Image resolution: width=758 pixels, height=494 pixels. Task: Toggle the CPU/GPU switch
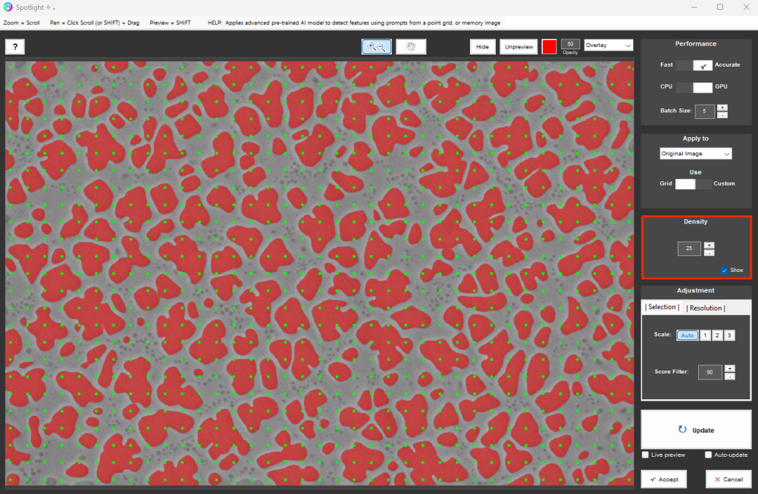pos(694,87)
